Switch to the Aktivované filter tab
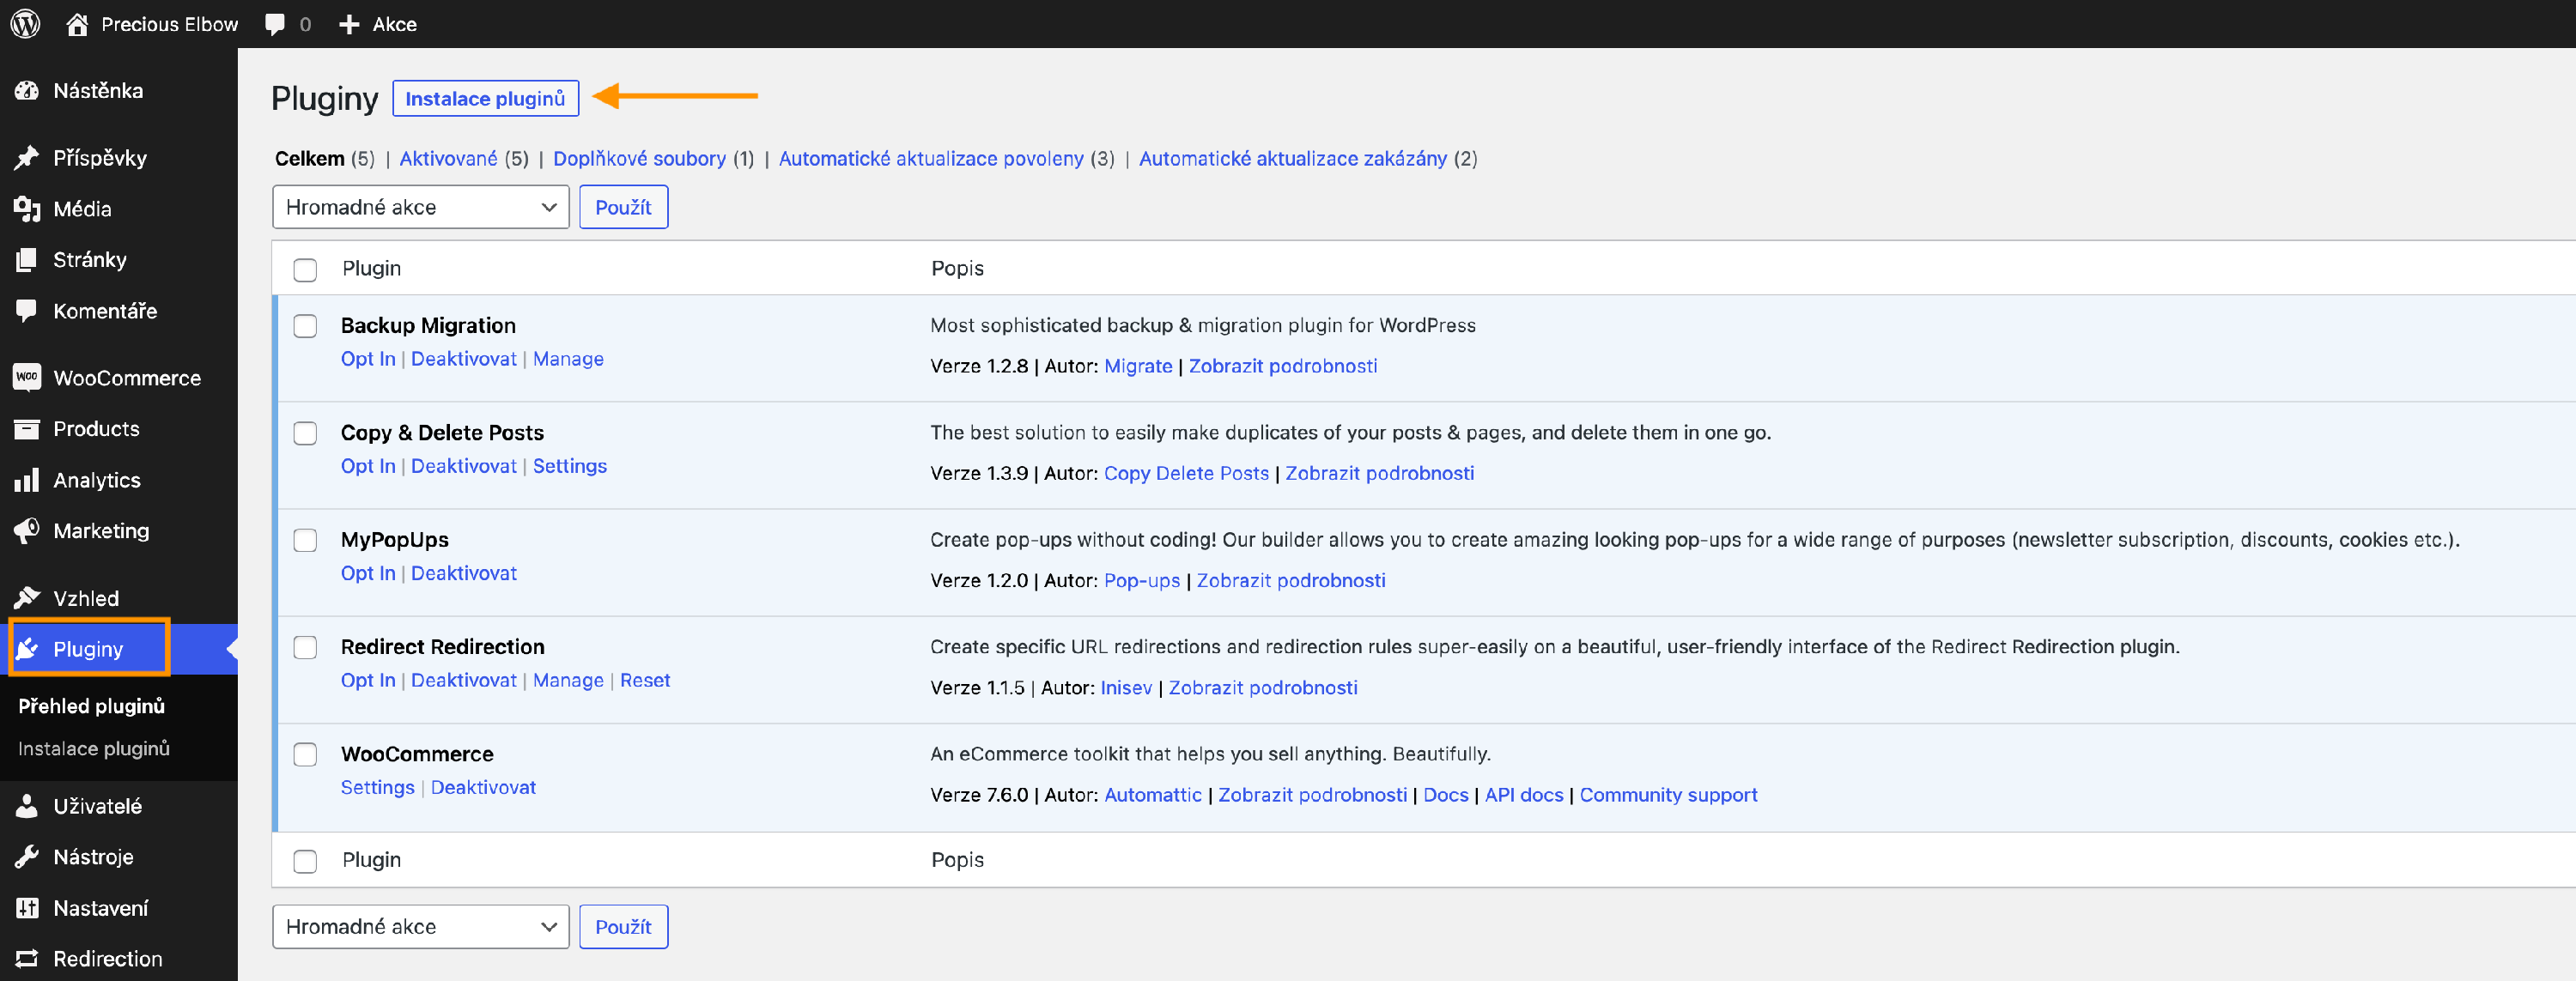 point(448,158)
